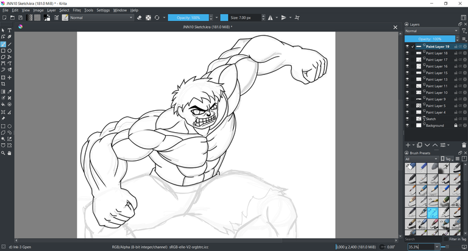Adjust the brush Opacity slider in toolbar
The image size is (468, 251).
pyautogui.click(x=188, y=18)
